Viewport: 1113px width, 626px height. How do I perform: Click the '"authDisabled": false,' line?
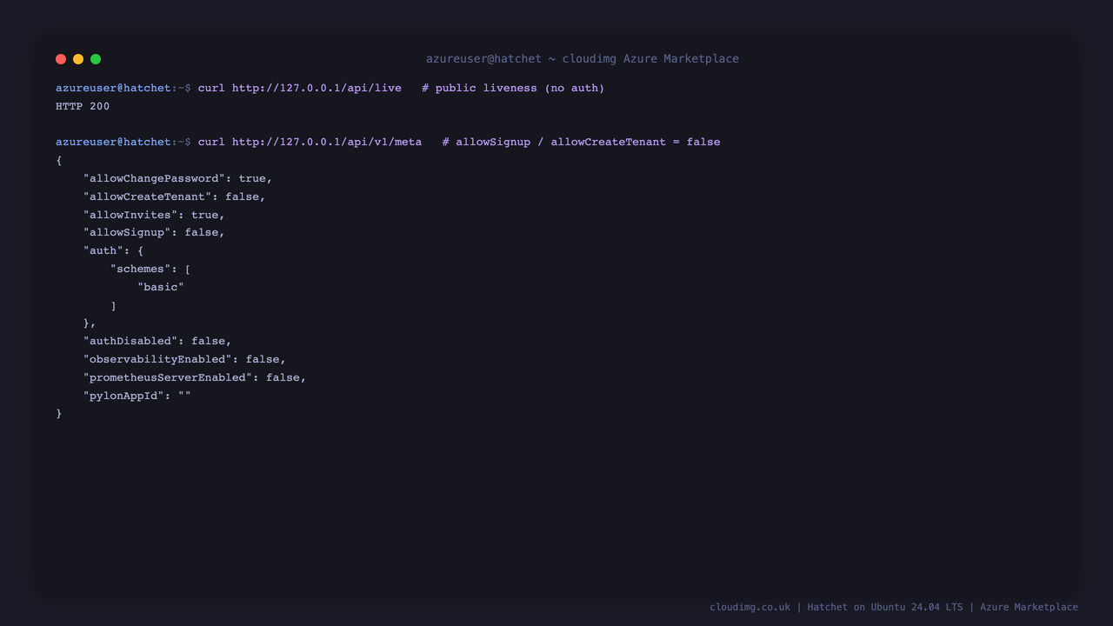157,341
